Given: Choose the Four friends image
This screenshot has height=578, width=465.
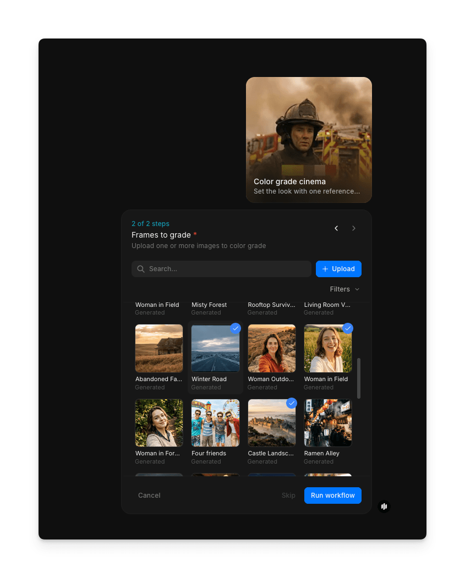Looking at the screenshot, I should tap(215, 423).
